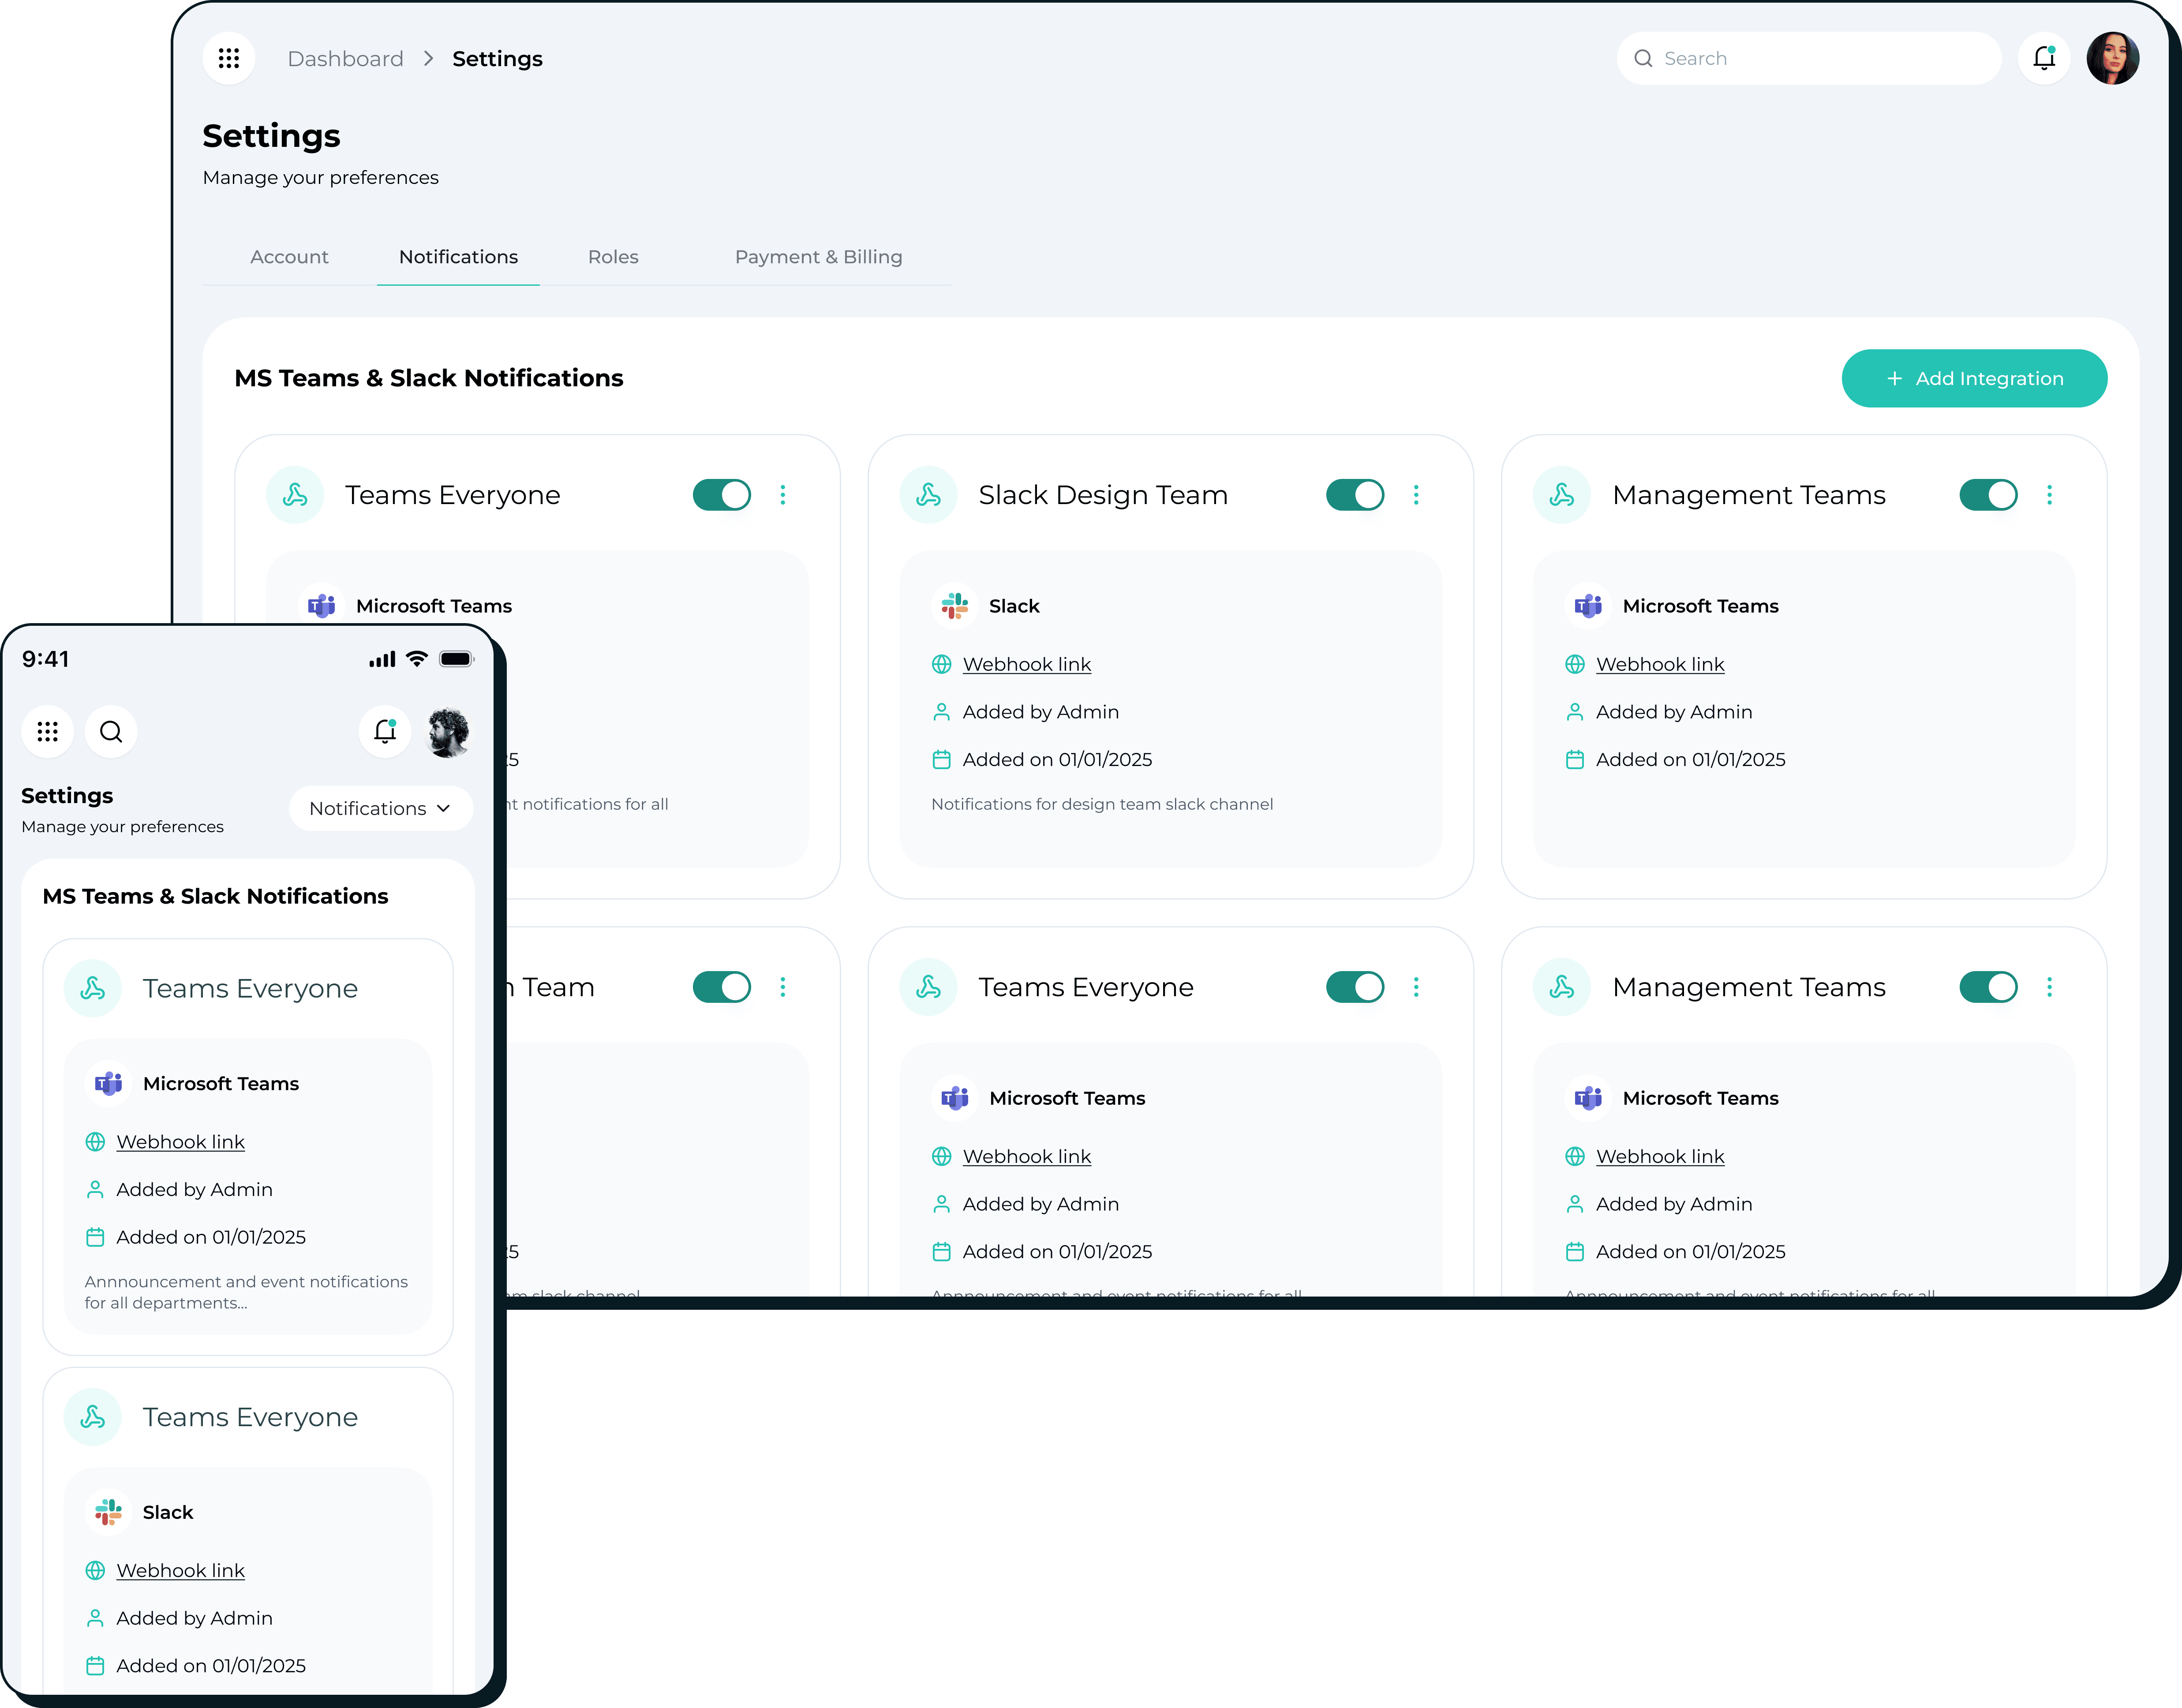This screenshot has height=1708, width=2182.
Task: Open the Payment & Billing tab
Action: (x=818, y=257)
